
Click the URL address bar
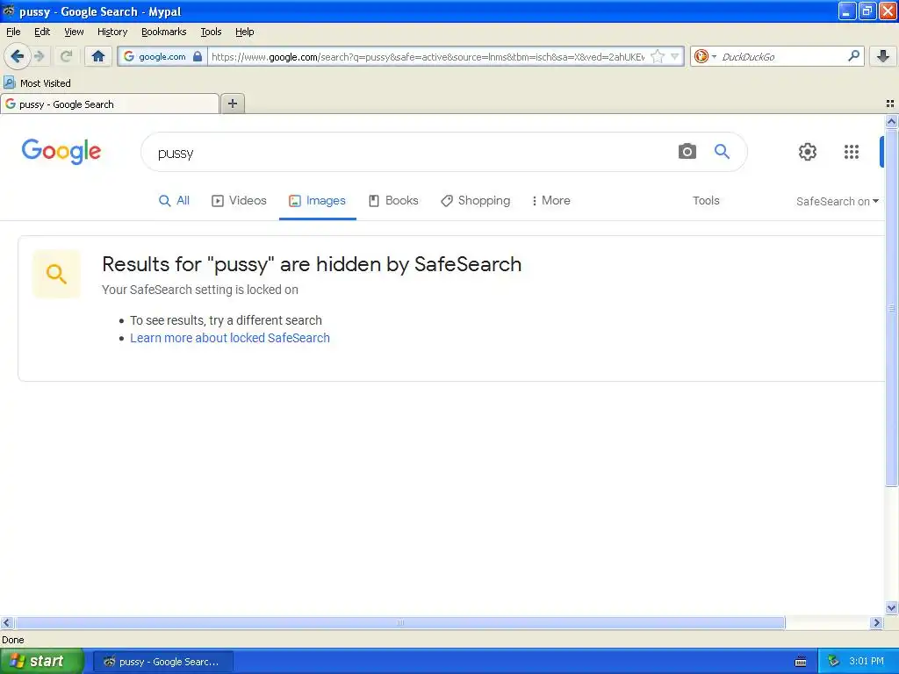pos(428,56)
